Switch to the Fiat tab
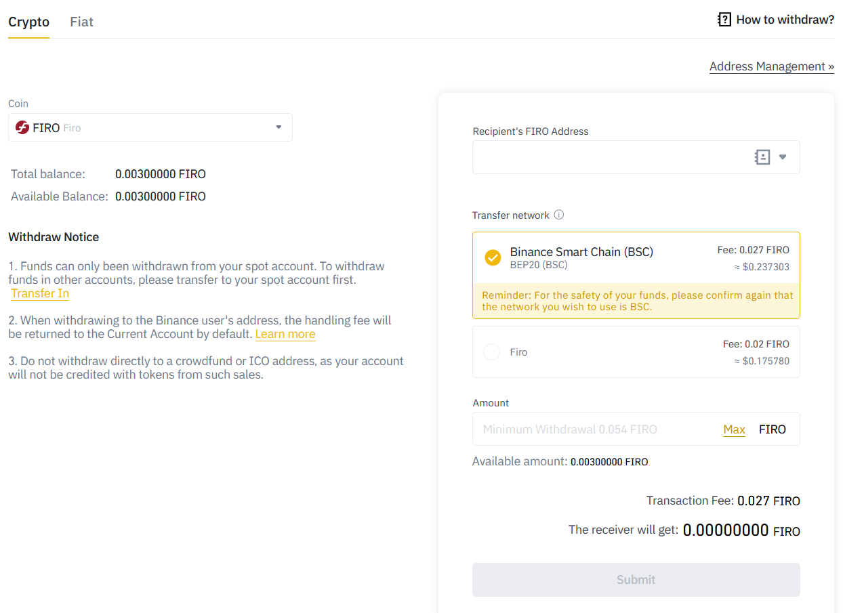 (81, 22)
